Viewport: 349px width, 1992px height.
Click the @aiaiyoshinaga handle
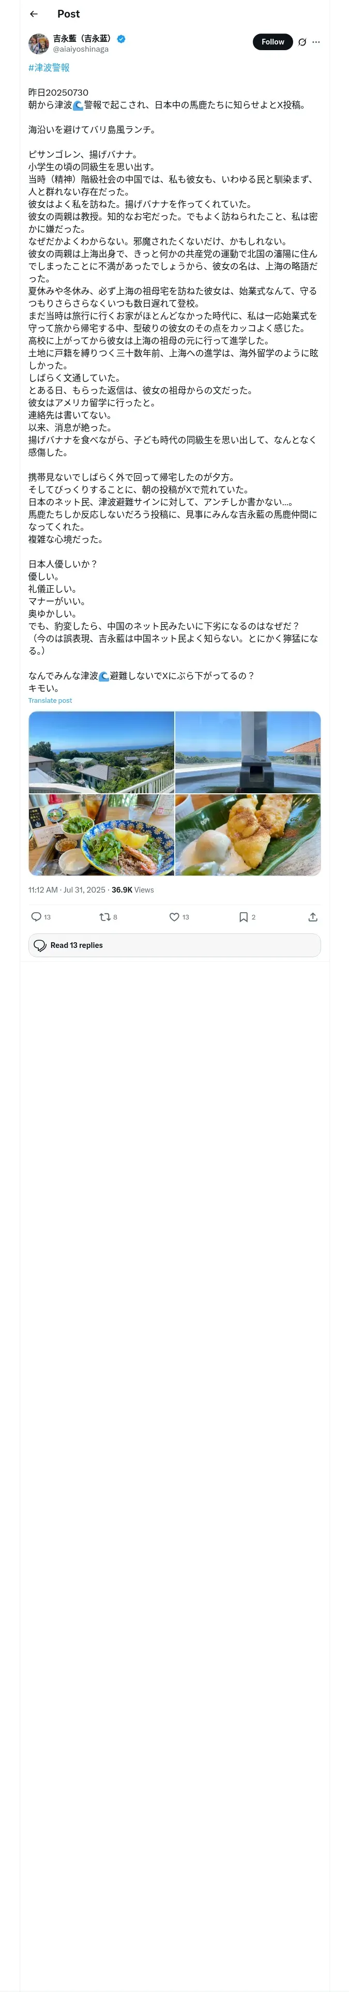pos(81,50)
